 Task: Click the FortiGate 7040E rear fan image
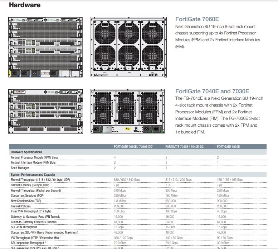[128, 111]
